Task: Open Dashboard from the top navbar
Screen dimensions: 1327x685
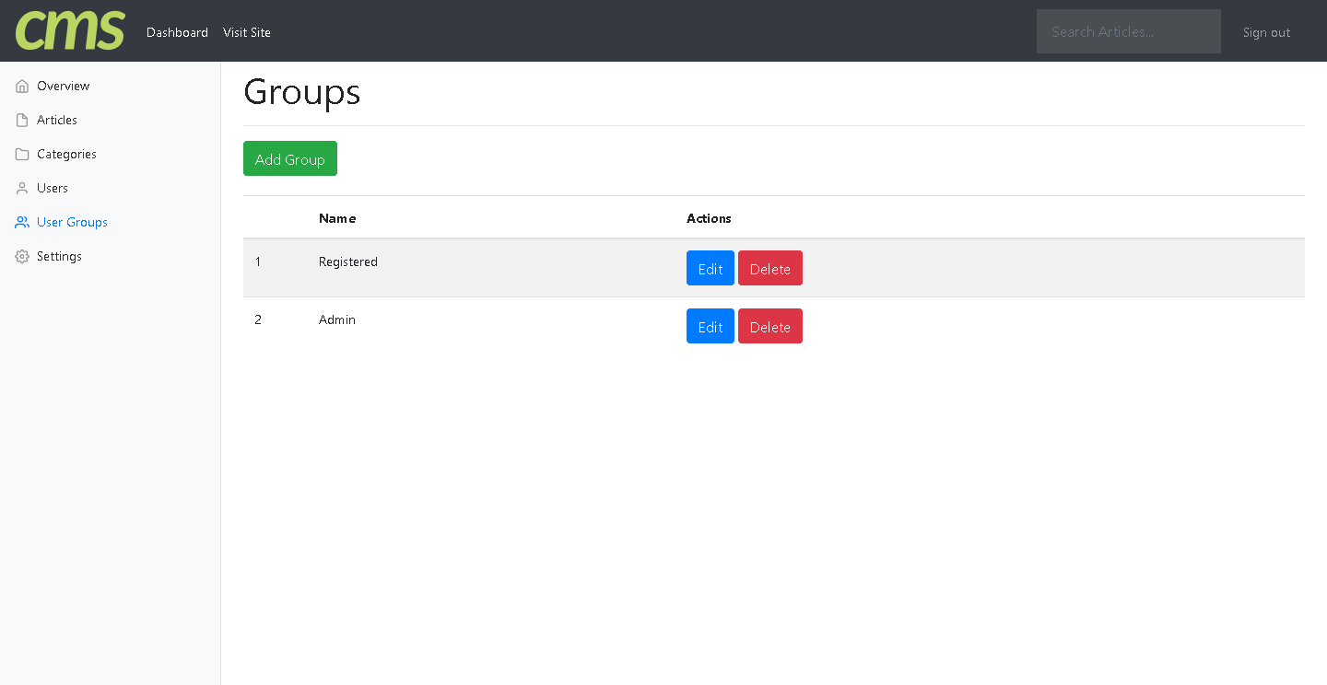Action: (177, 32)
